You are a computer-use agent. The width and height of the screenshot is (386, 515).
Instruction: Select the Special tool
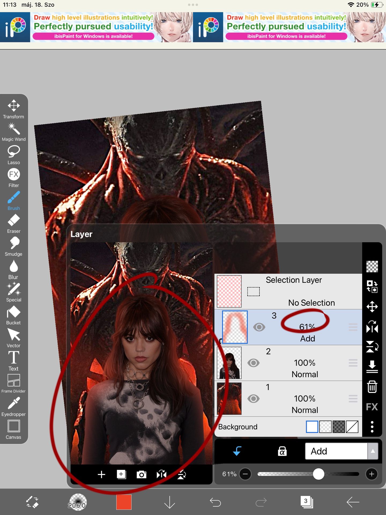14,292
